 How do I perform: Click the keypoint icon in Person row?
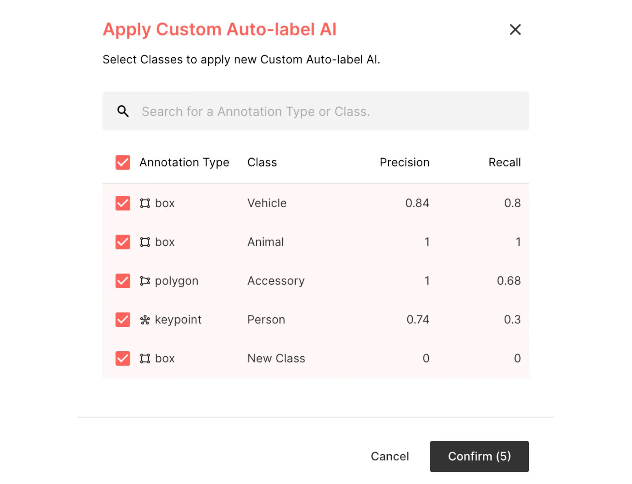(145, 320)
